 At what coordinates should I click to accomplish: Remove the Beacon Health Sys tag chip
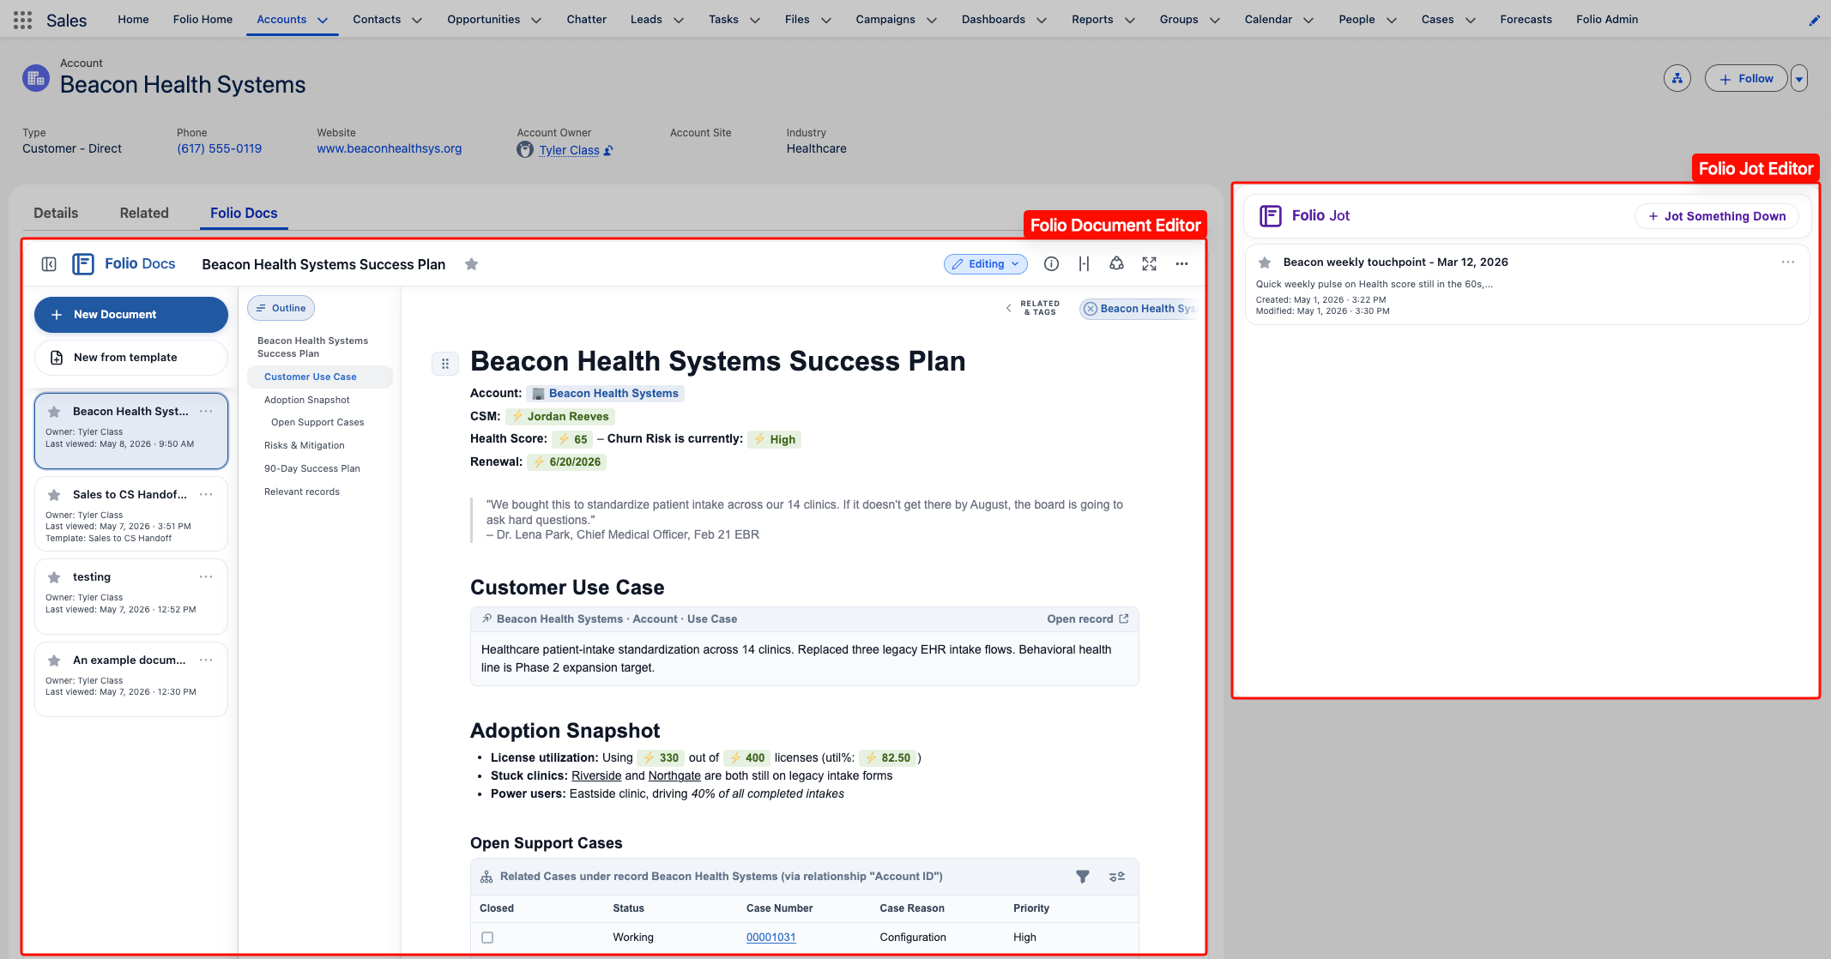(x=1091, y=309)
